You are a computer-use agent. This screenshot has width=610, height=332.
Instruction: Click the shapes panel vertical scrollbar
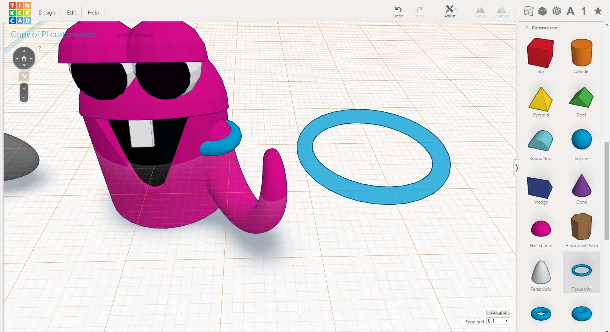pyautogui.click(x=607, y=191)
